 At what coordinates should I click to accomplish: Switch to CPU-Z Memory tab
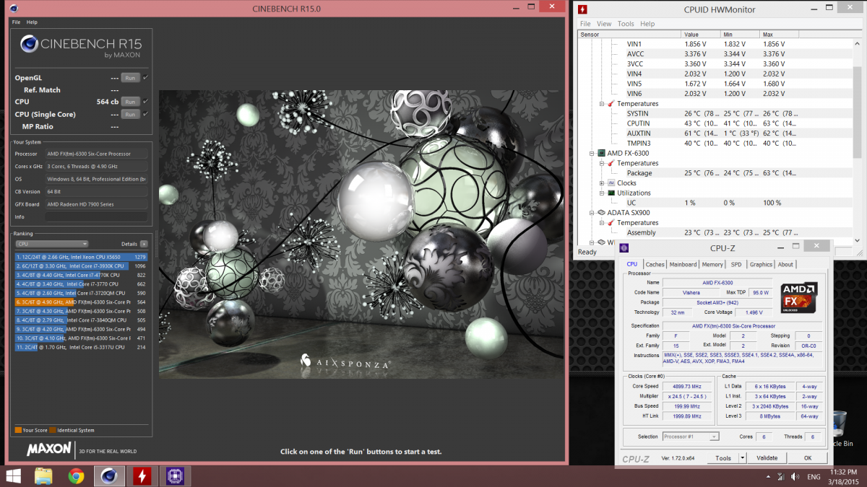click(x=712, y=265)
